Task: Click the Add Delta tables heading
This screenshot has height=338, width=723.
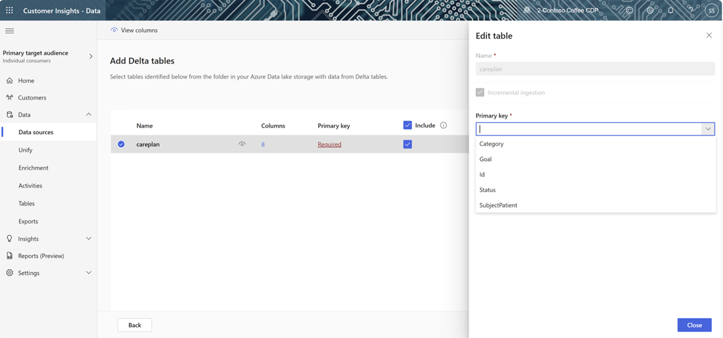Action: pyautogui.click(x=142, y=61)
